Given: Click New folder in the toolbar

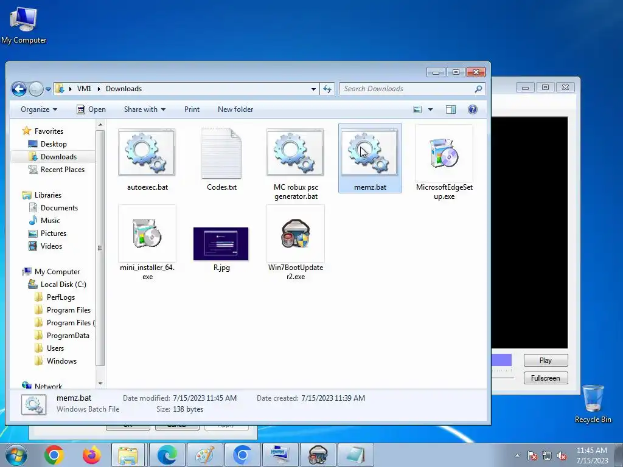Looking at the screenshot, I should (x=235, y=109).
